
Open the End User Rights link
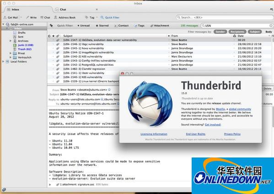pos(195,134)
